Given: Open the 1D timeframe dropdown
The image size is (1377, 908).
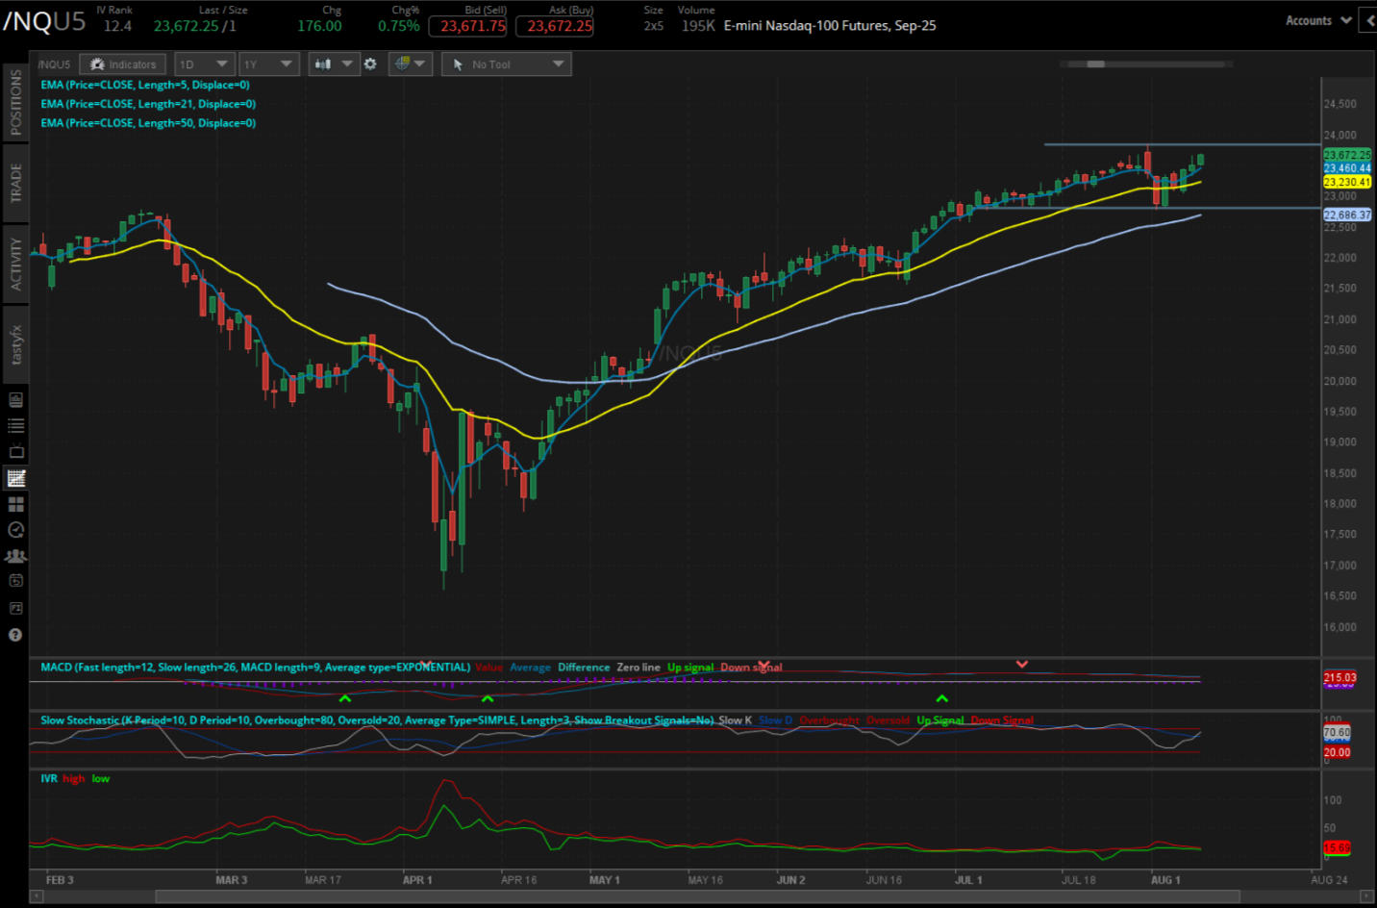Looking at the screenshot, I should coord(204,63).
